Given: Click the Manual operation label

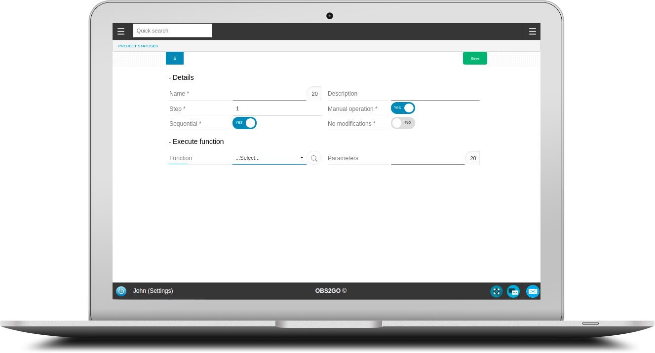Looking at the screenshot, I should pyautogui.click(x=352, y=109).
